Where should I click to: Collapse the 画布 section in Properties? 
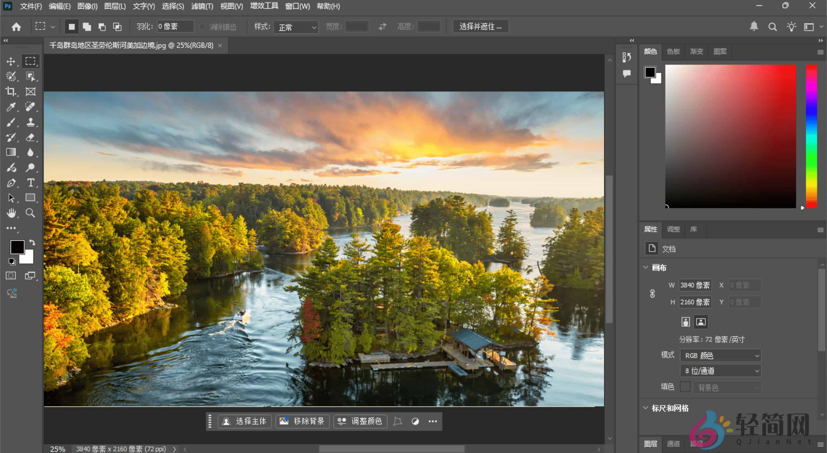(x=646, y=267)
